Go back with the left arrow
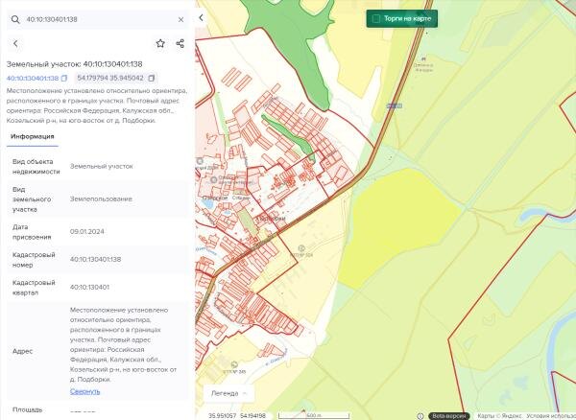Viewport: 576px width, 420px height. pos(15,44)
